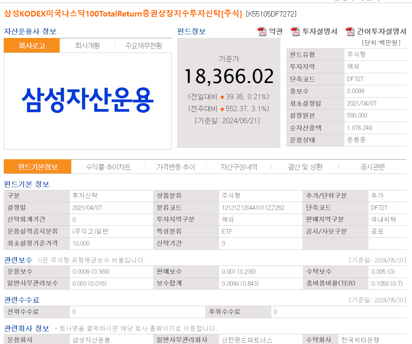Click the 약관 document link text

coord(276,32)
